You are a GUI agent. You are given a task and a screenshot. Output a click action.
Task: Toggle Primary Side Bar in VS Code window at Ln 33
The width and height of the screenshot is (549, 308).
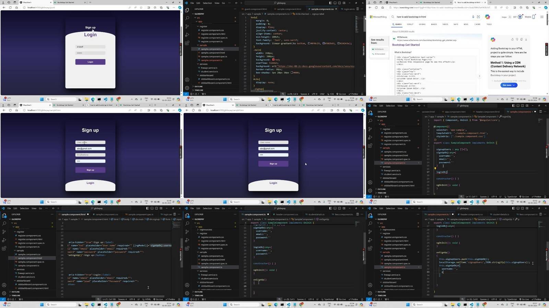click(x=513, y=208)
